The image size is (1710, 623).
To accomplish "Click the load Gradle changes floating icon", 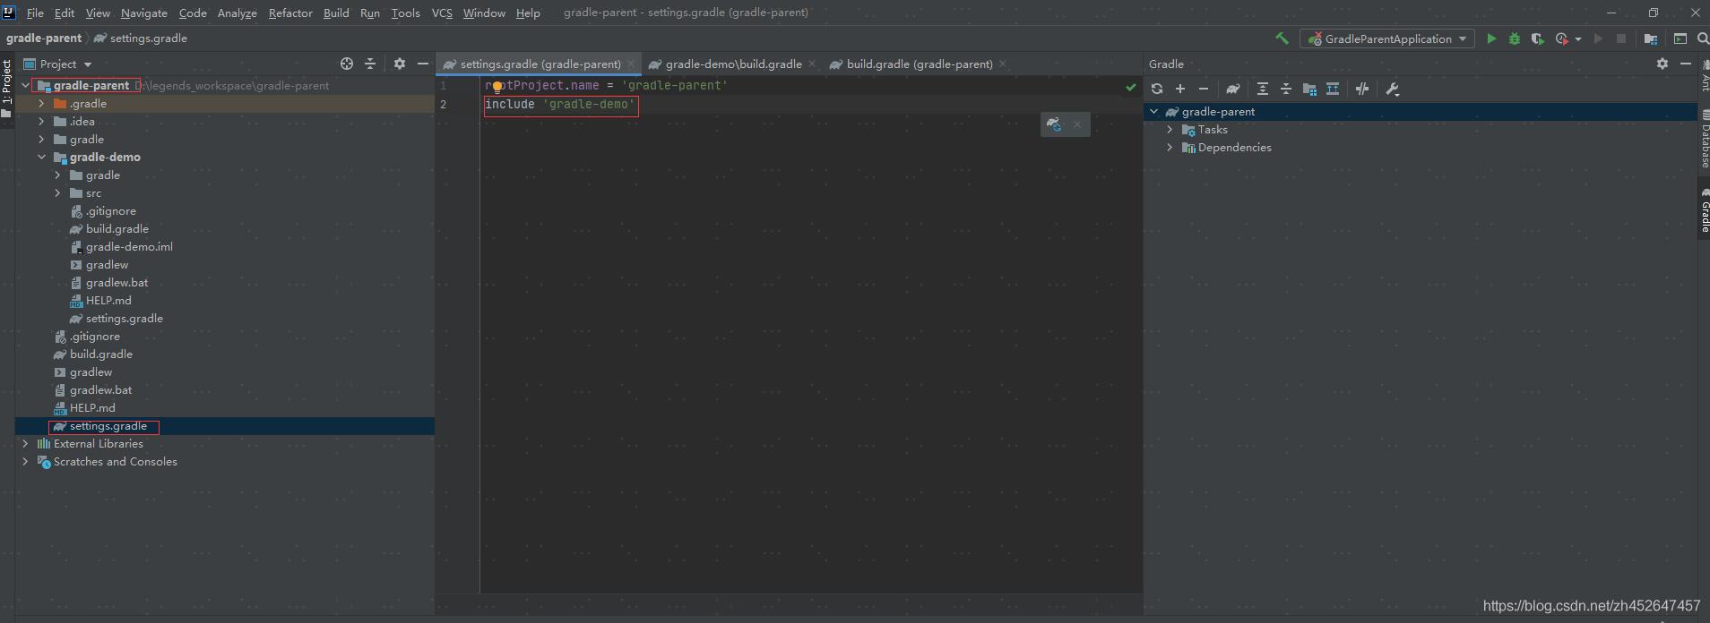I will click(1054, 124).
